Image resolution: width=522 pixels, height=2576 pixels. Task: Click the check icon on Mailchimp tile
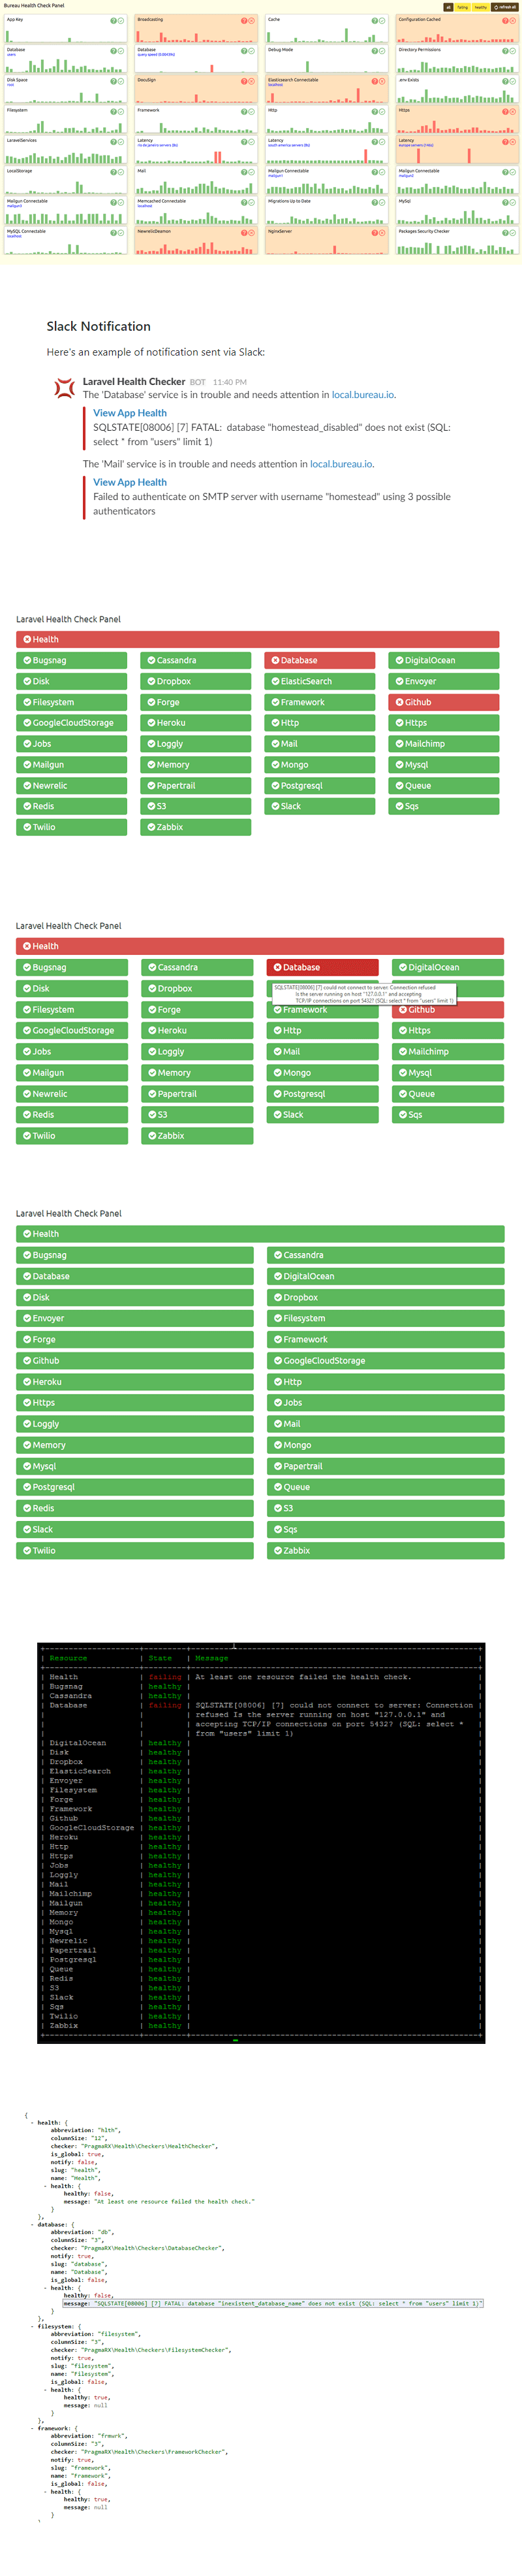pyautogui.click(x=399, y=744)
